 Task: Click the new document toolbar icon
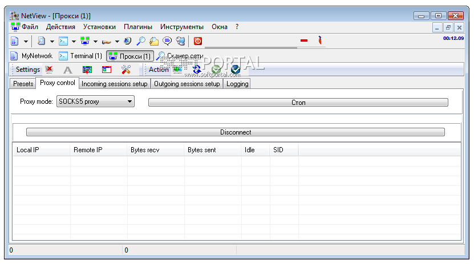tap(14, 41)
